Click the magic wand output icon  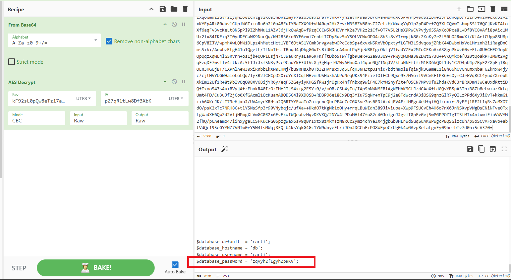pos(225,149)
